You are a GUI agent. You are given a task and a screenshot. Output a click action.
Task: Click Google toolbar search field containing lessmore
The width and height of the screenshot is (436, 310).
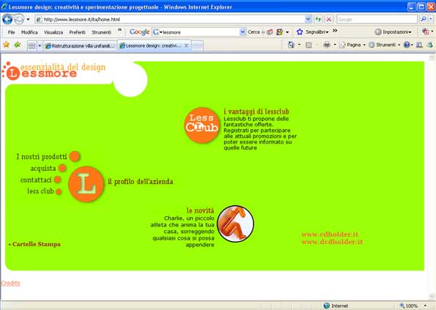pos(199,32)
